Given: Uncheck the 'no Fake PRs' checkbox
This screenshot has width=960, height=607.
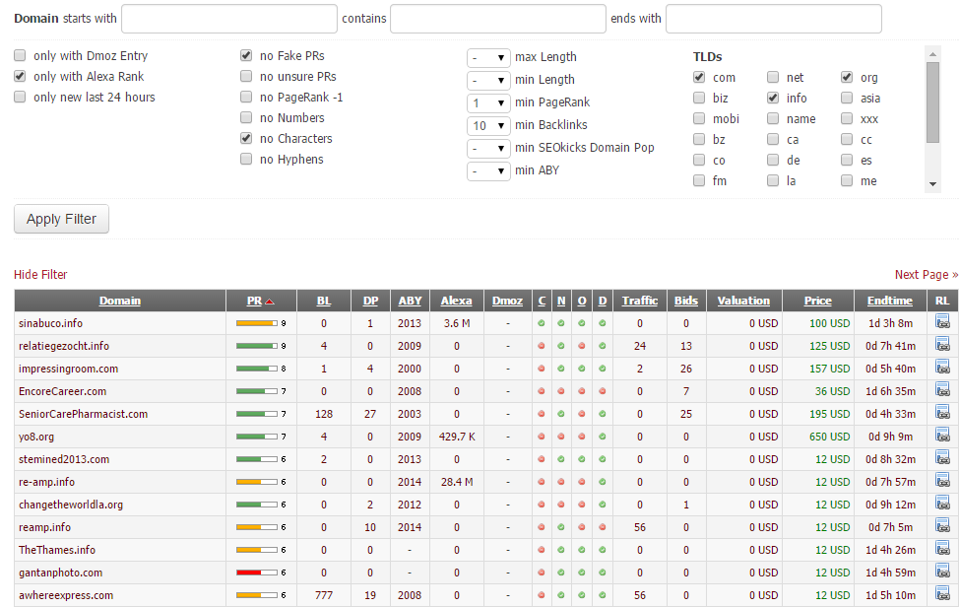Looking at the screenshot, I should tap(246, 56).
